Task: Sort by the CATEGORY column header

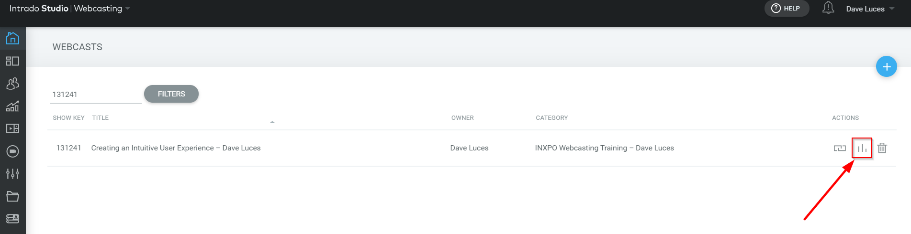Action: [552, 118]
